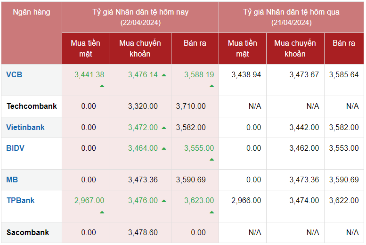Open the MB bank link

12,180
